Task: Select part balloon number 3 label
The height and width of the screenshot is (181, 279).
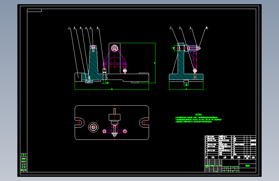Action: [x=80, y=28]
